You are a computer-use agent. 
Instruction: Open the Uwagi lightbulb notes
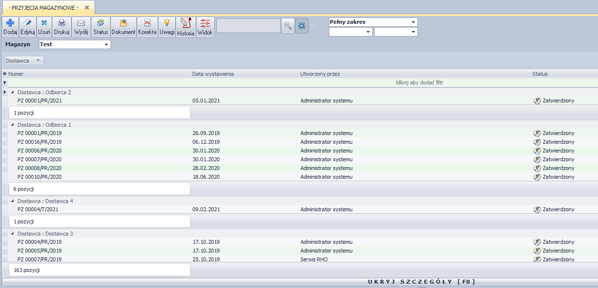point(167,27)
